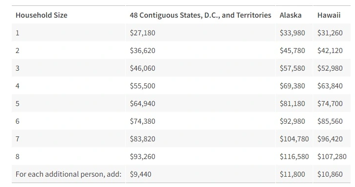Select the Hawaii value $85,560

click(330, 121)
